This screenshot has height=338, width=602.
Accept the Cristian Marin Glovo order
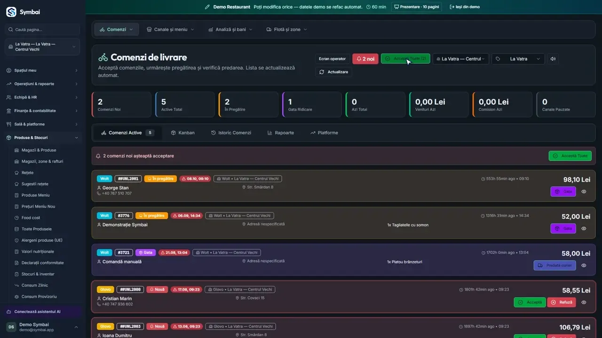click(530, 302)
